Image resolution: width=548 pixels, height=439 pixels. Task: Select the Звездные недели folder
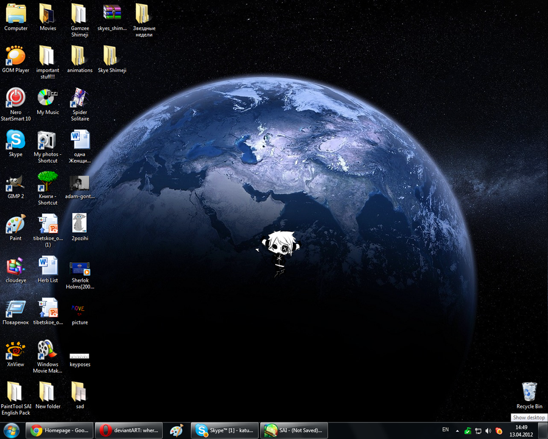click(x=144, y=20)
